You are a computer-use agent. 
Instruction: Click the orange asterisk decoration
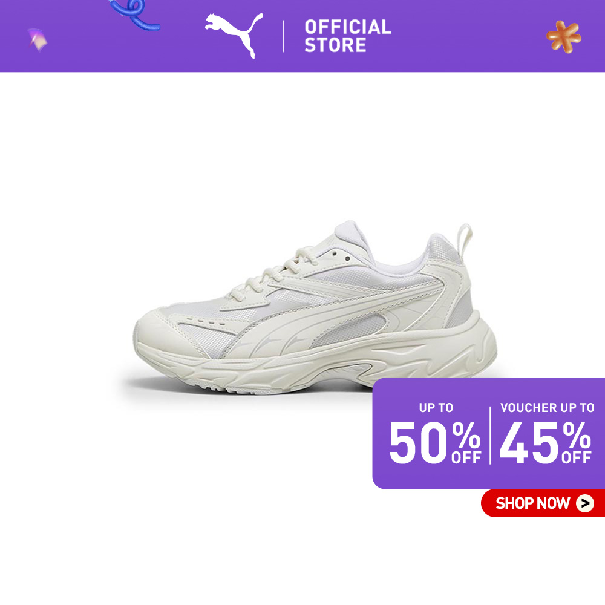[564, 37]
